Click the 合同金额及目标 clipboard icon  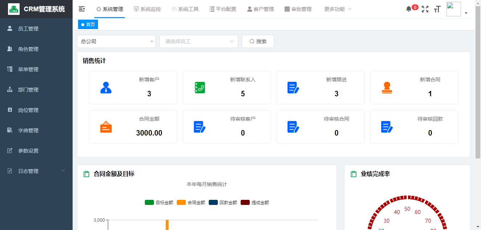86,174
